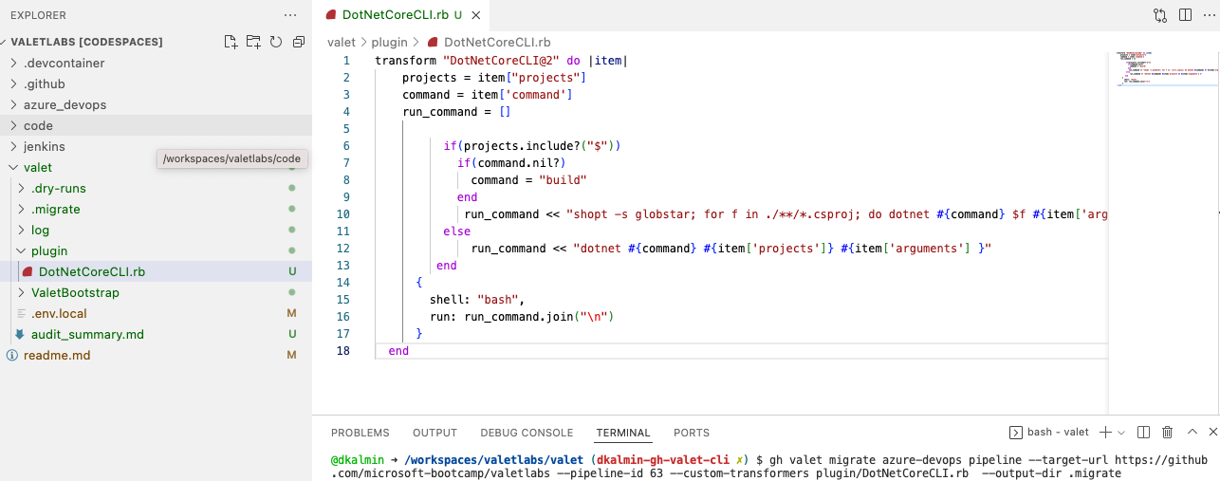
Task: Launch a new terminal with plus icon
Action: pyautogui.click(x=1105, y=433)
